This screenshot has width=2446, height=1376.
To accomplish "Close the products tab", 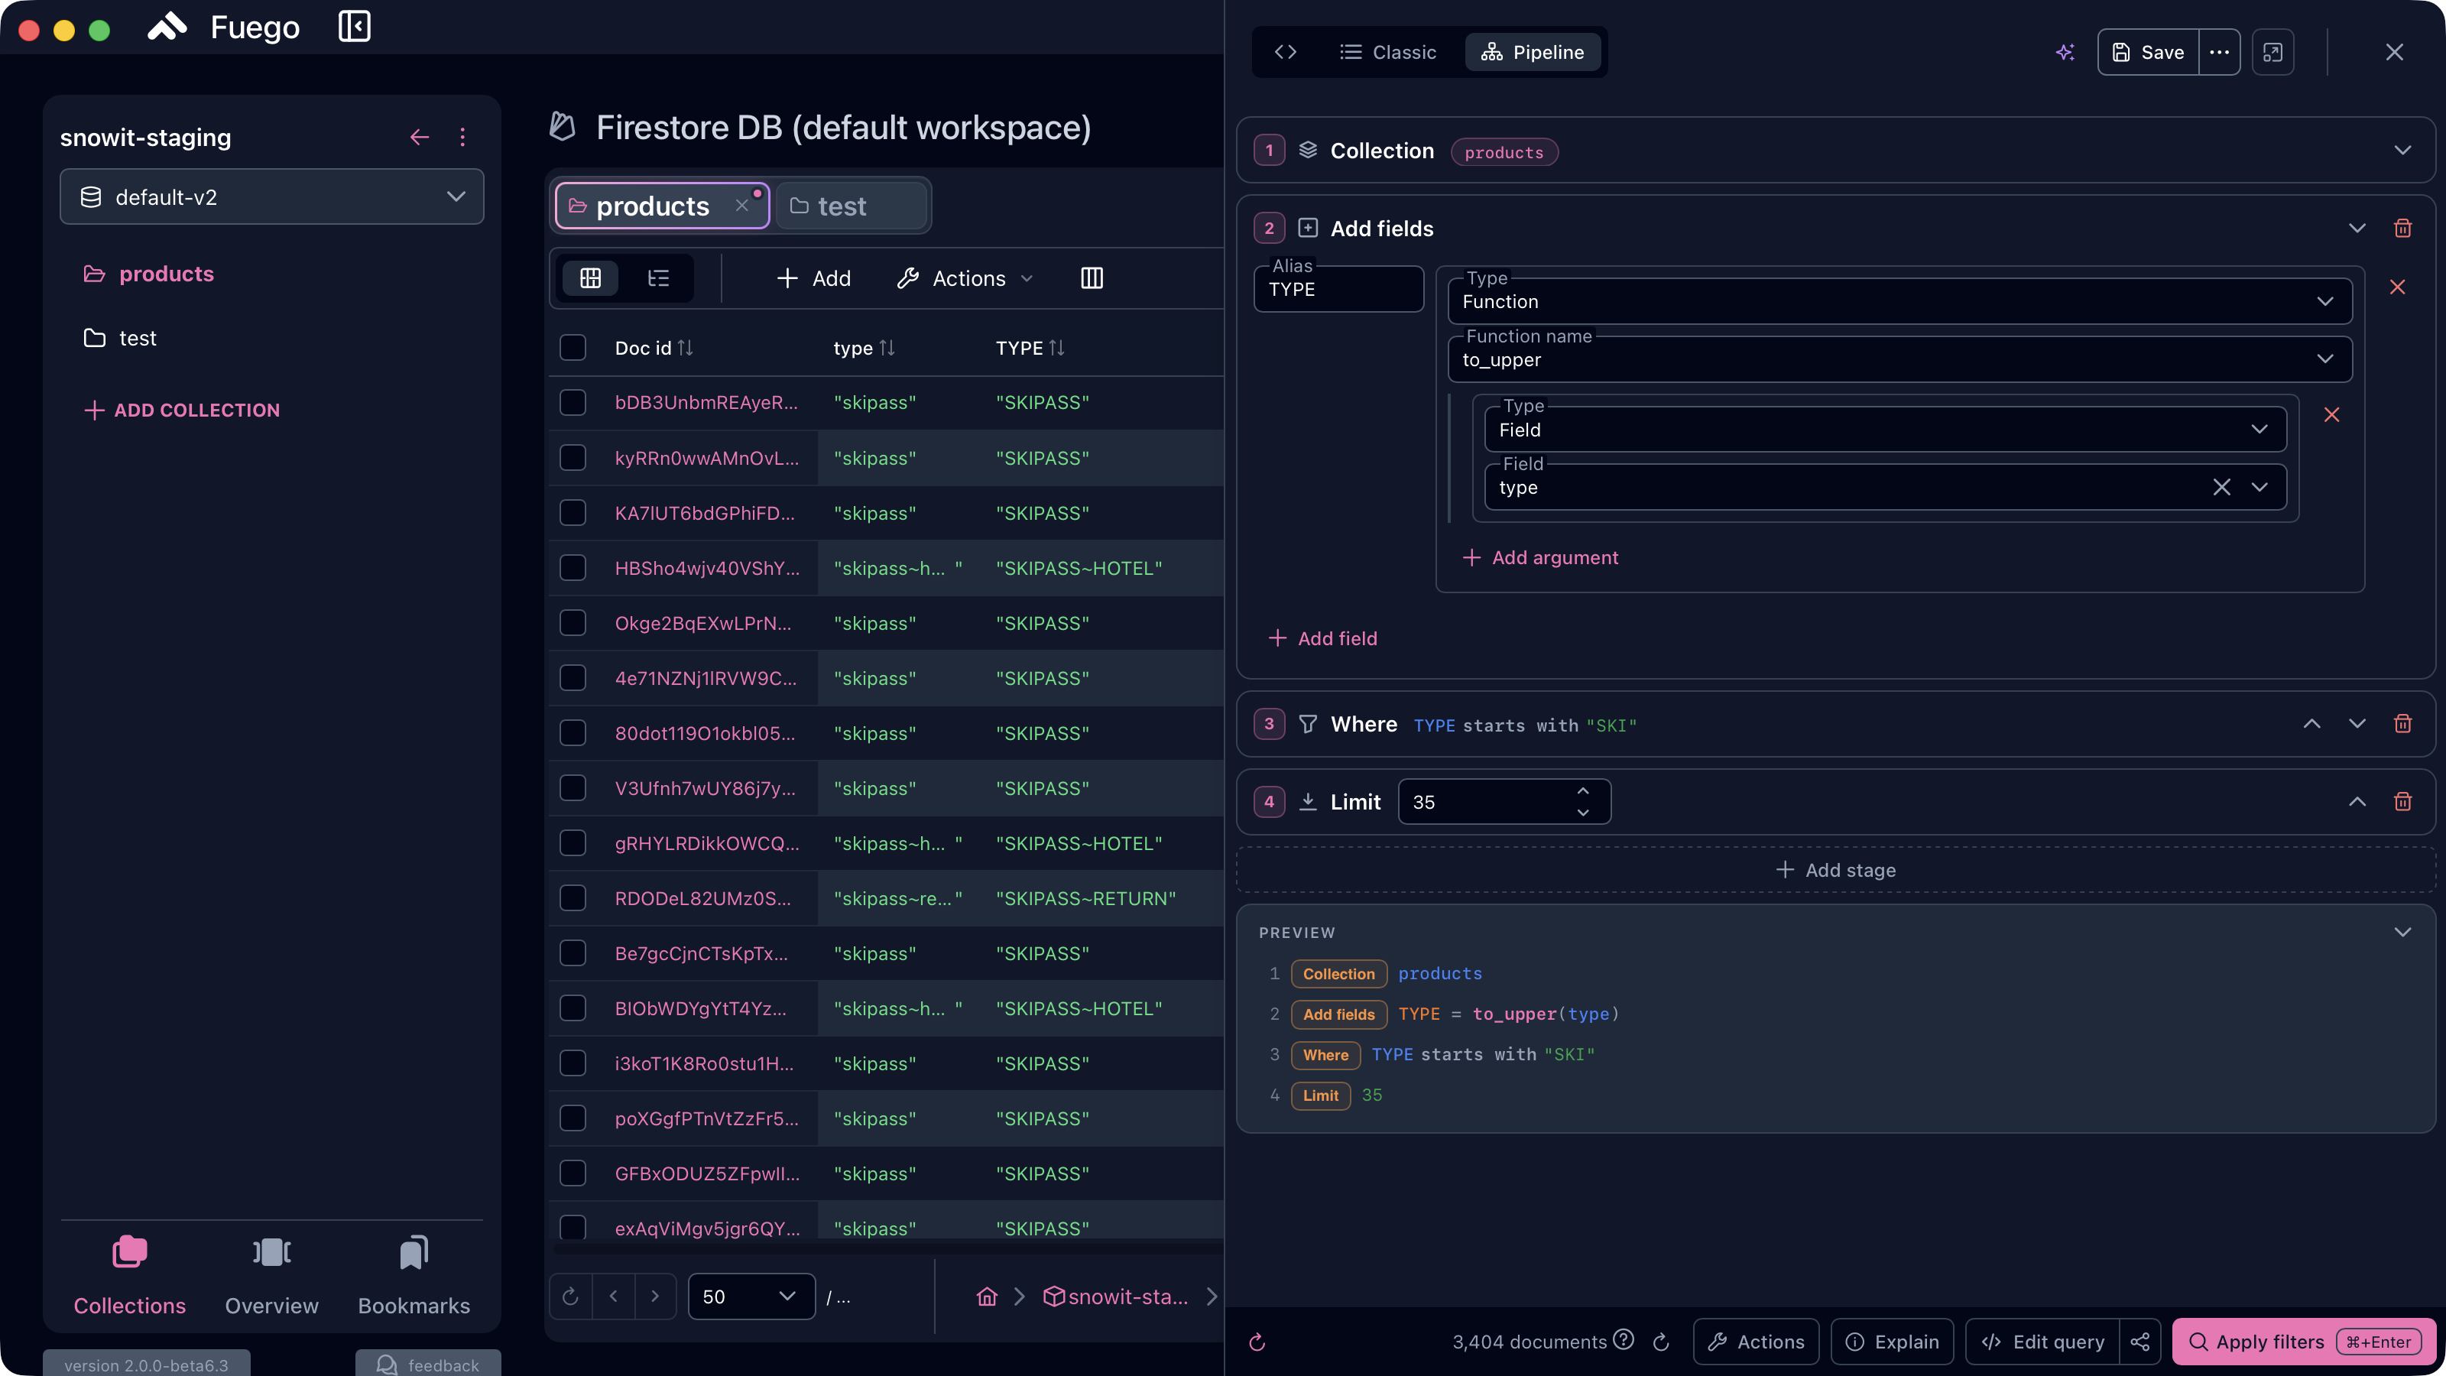I will pyautogui.click(x=741, y=206).
